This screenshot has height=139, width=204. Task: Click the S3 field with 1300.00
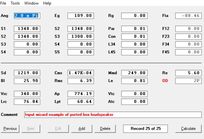81,36
